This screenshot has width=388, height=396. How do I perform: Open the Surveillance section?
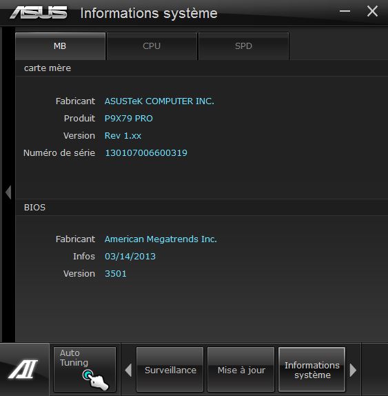[170, 369]
